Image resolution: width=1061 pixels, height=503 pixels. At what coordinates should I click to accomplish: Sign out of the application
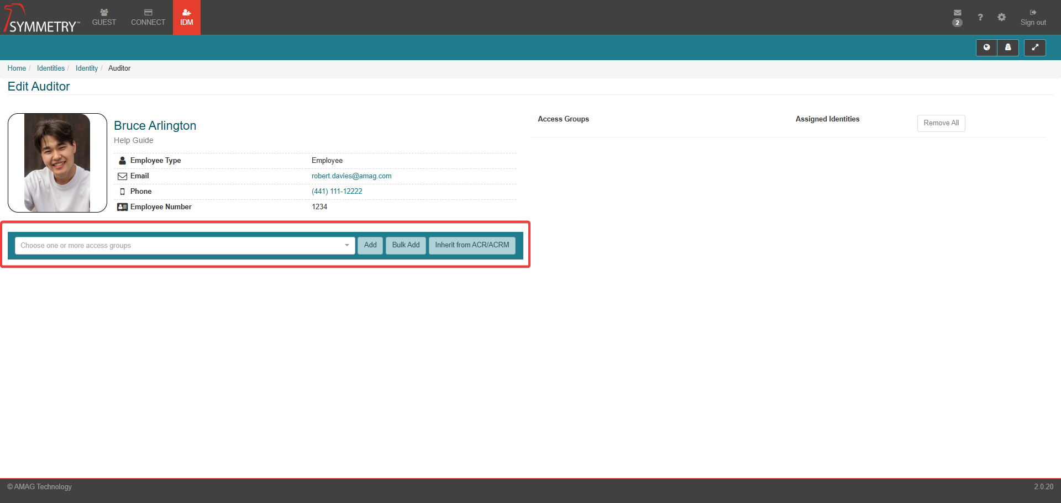point(1033,18)
